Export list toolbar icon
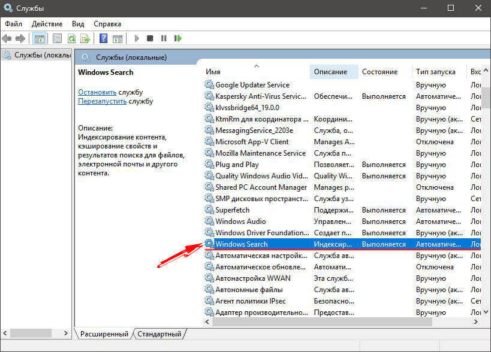The height and width of the screenshot is (352, 491). tap(85, 39)
